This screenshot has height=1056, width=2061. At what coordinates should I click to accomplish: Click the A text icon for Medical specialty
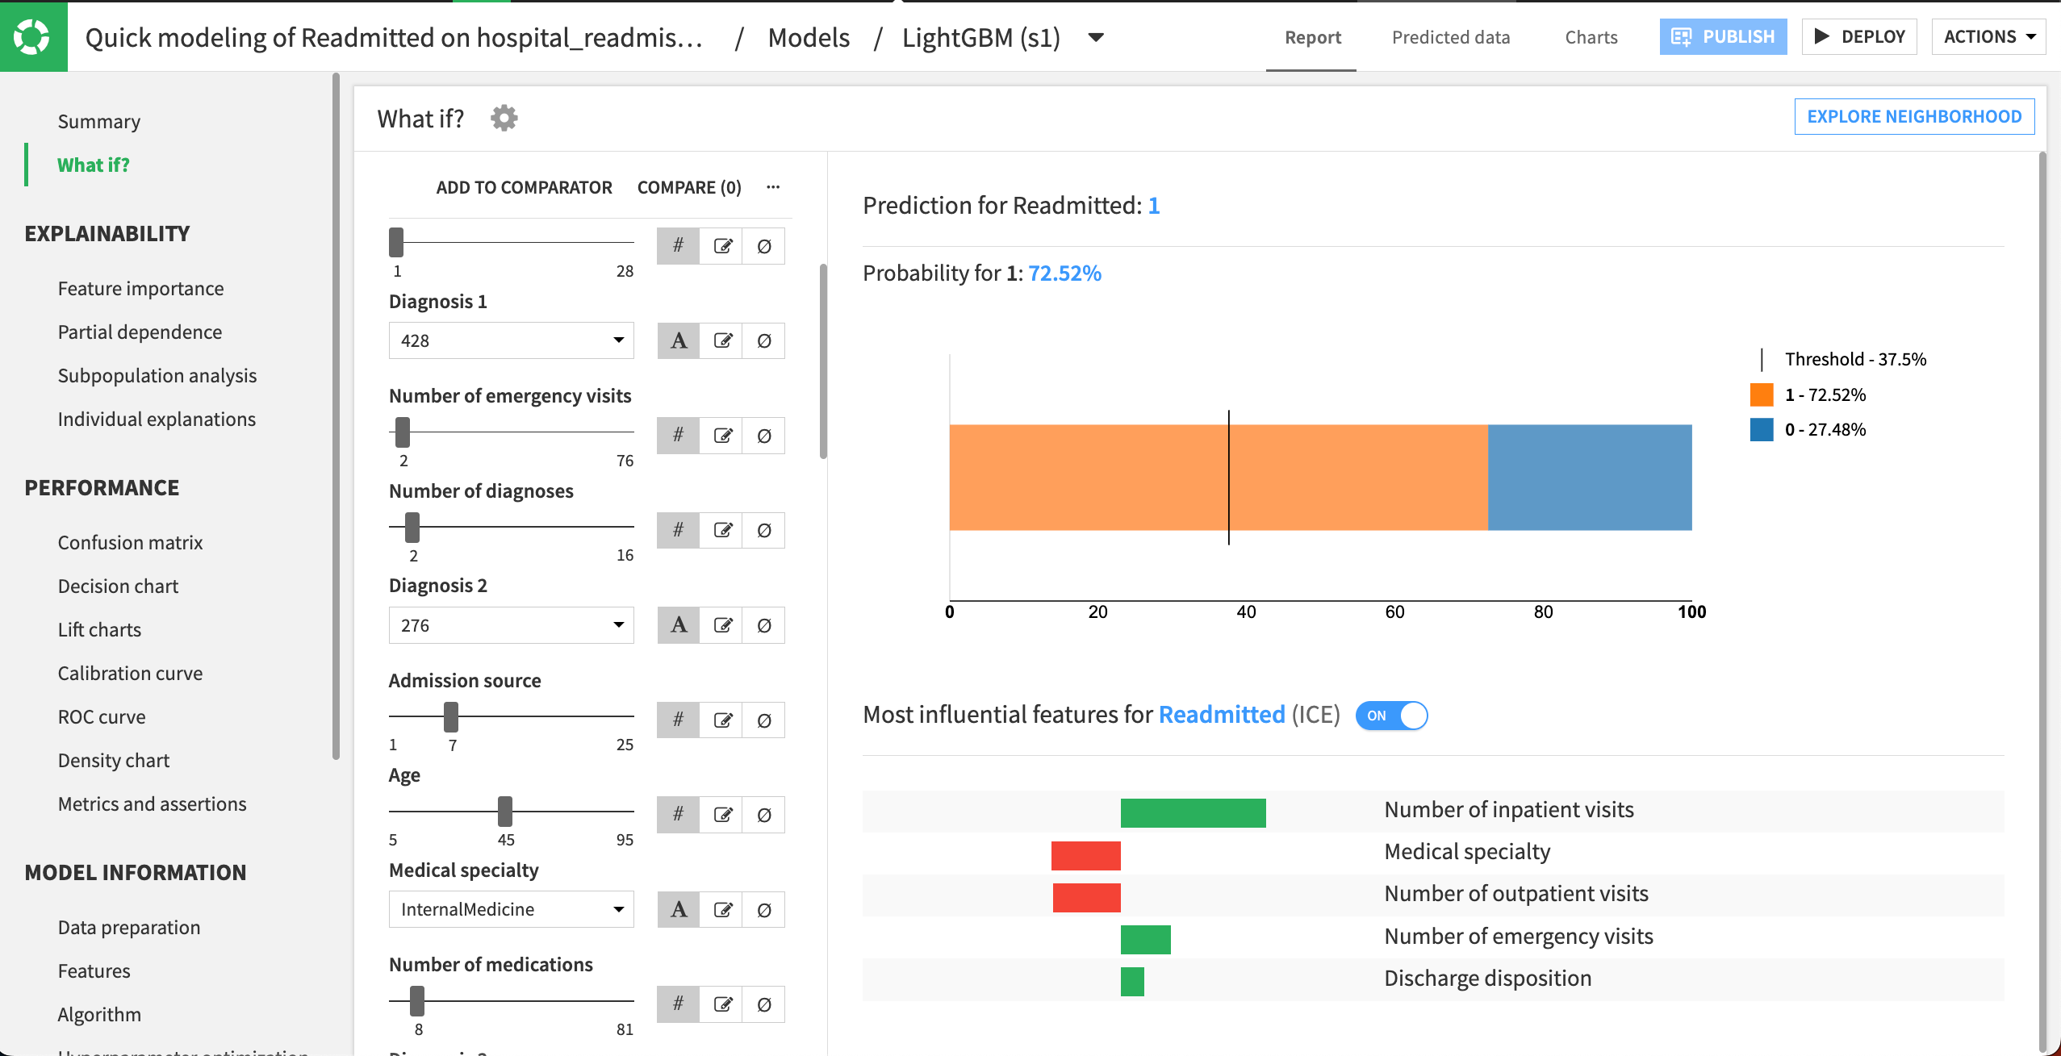[x=679, y=909]
